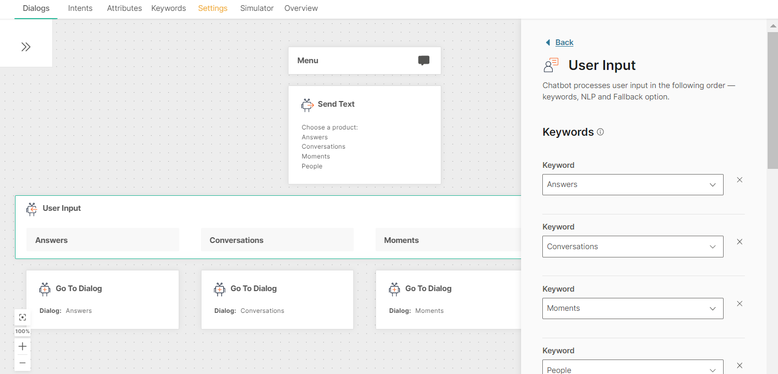Viewport: 778px width, 374px height.
Task: Click the fit-to-screen icon above 100%
Action: click(x=22, y=318)
